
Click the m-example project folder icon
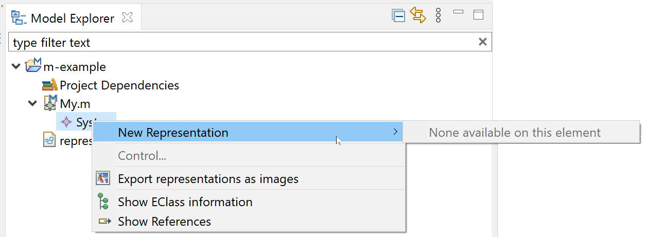(33, 66)
